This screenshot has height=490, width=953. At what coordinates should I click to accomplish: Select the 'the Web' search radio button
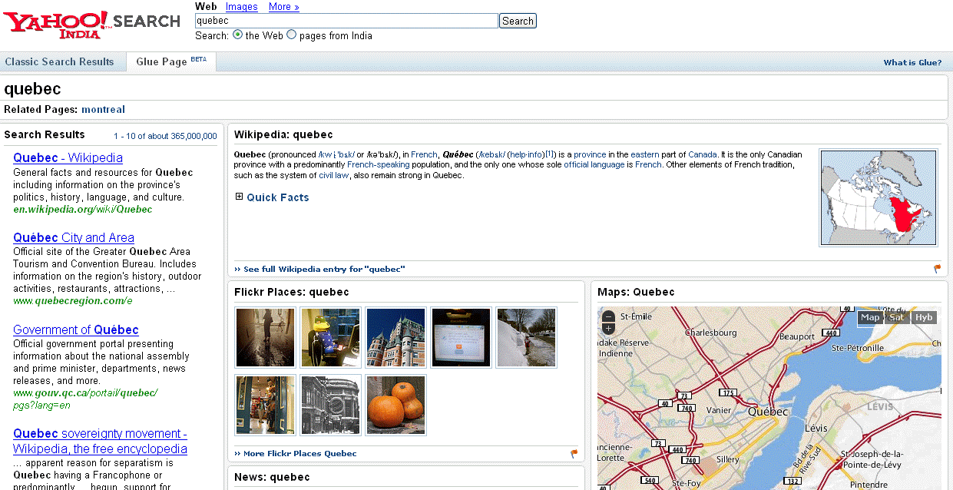point(237,35)
